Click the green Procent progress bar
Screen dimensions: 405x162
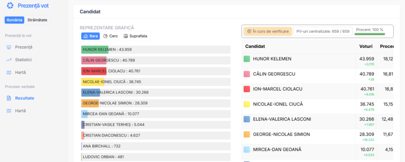pyautogui.click(x=369, y=34)
